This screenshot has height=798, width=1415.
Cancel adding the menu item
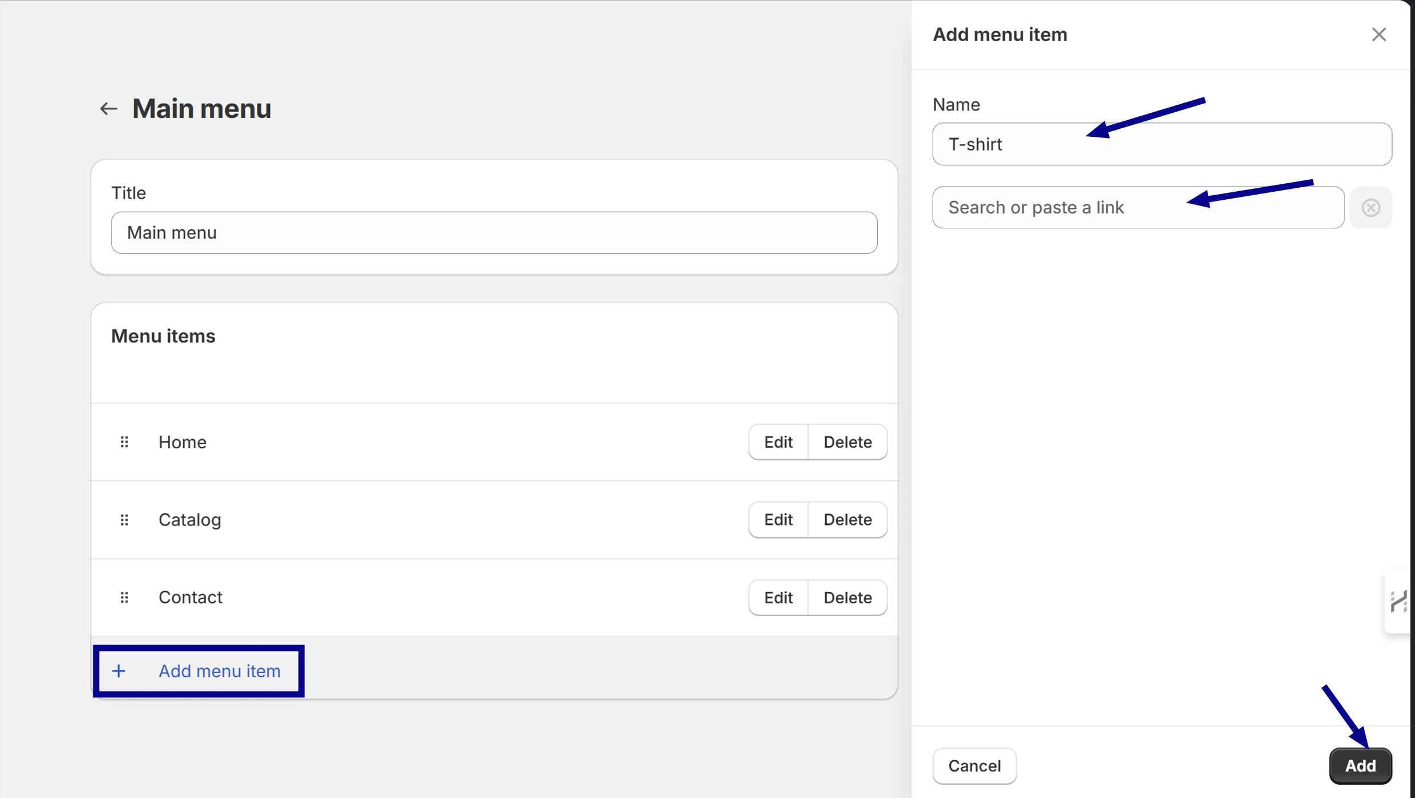coord(974,766)
